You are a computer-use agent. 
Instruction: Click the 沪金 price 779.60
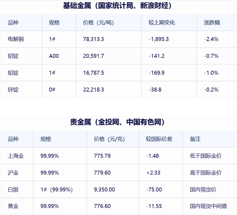[102, 173]
